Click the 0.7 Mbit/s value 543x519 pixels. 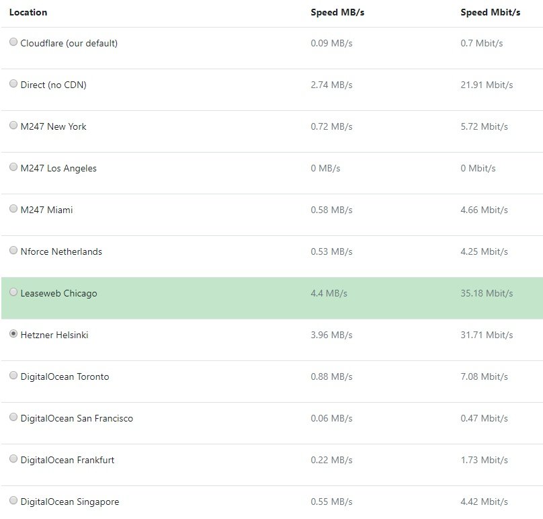pos(482,43)
